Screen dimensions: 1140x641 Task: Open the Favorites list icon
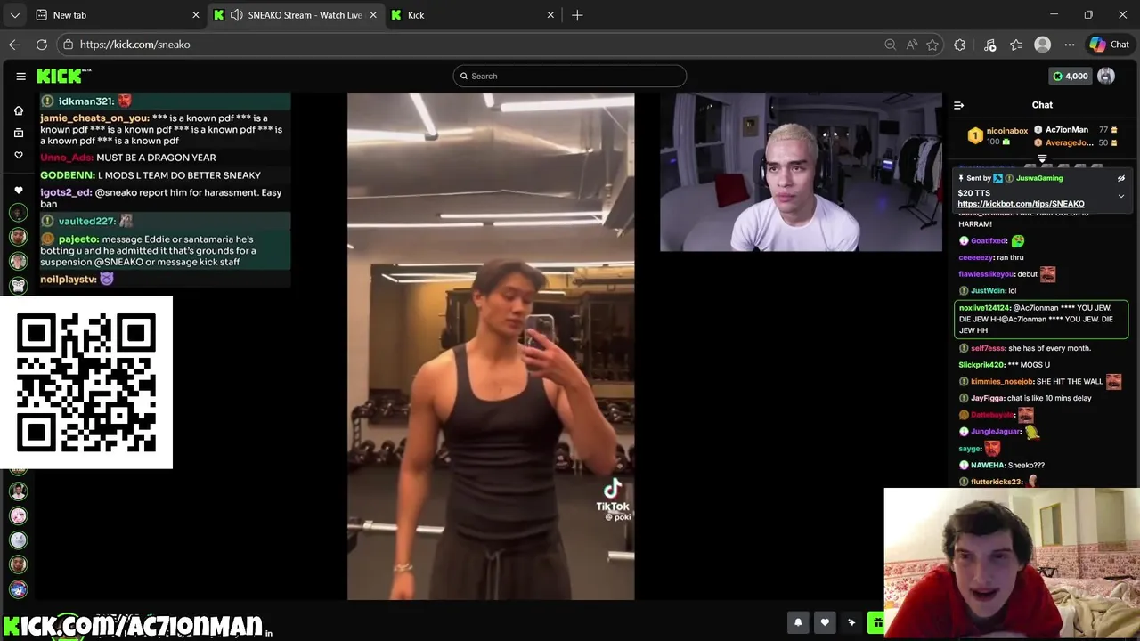point(1016,45)
